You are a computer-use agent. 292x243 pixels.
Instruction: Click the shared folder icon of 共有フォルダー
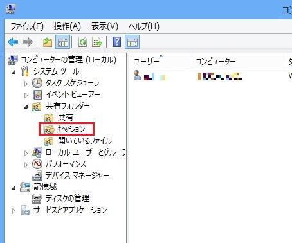coord(37,107)
